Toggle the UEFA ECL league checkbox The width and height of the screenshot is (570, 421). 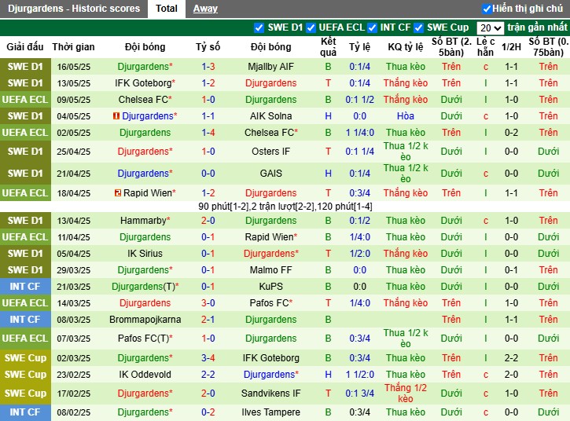311,27
